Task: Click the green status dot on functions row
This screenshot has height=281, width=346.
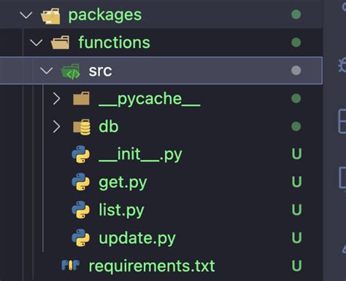Action: 296,42
